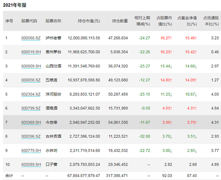Image resolution: width=221 pixels, height=180 pixels.
Task: Open stock code 000799.SZ link
Action: (31, 108)
